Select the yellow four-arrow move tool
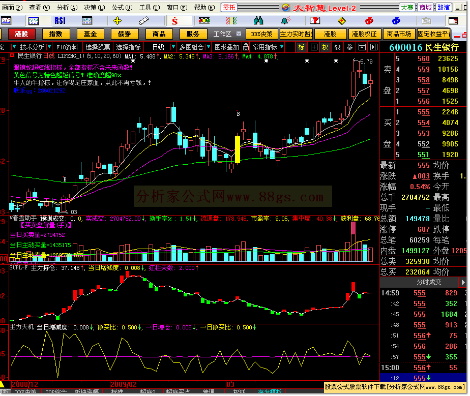The image size is (470, 396). (117, 21)
